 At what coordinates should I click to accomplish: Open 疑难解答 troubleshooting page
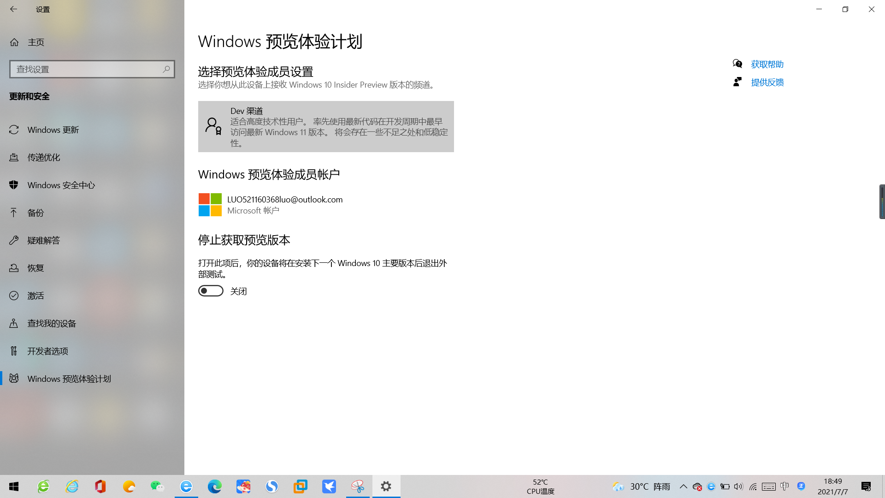[x=92, y=241]
